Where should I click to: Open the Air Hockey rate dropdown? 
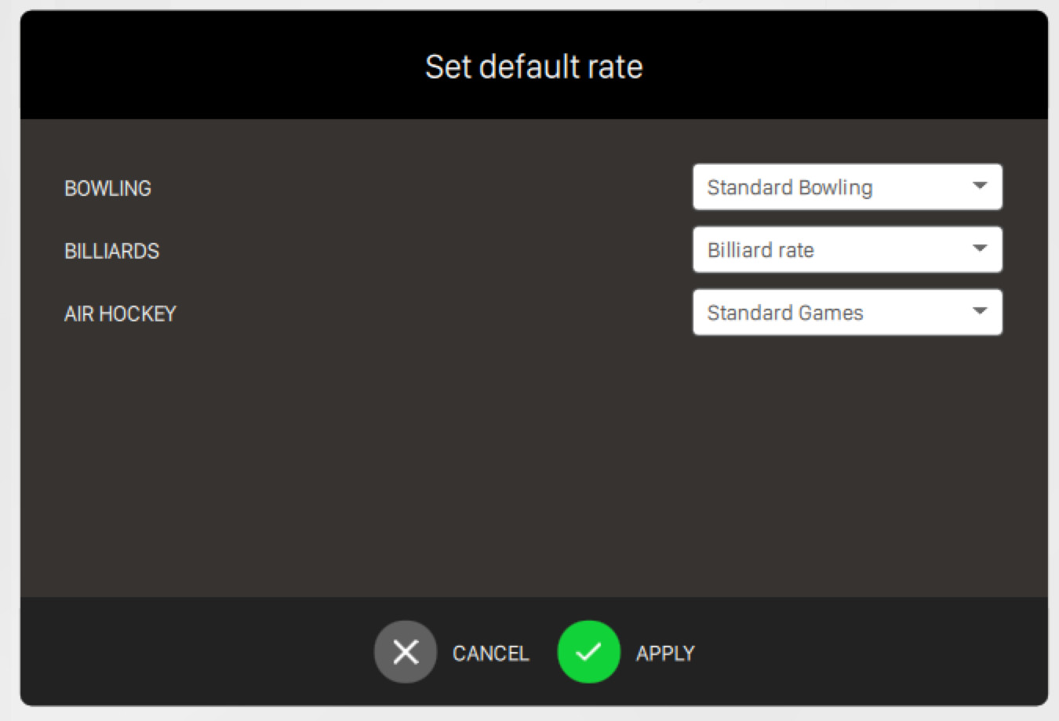(x=847, y=313)
